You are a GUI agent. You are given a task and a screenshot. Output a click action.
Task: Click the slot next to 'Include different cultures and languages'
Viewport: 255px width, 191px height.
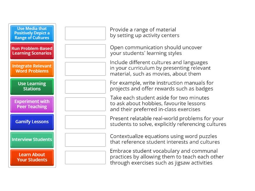coord(85,68)
